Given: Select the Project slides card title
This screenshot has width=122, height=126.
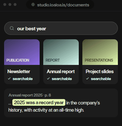Looking at the screenshot, I should coord(100,72).
